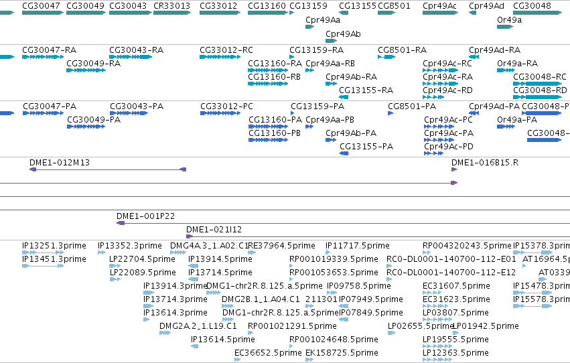The width and height of the screenshot is (570, 363).
Task: Click the CG30048-RC transcript
Action: (x=538, y=84)
